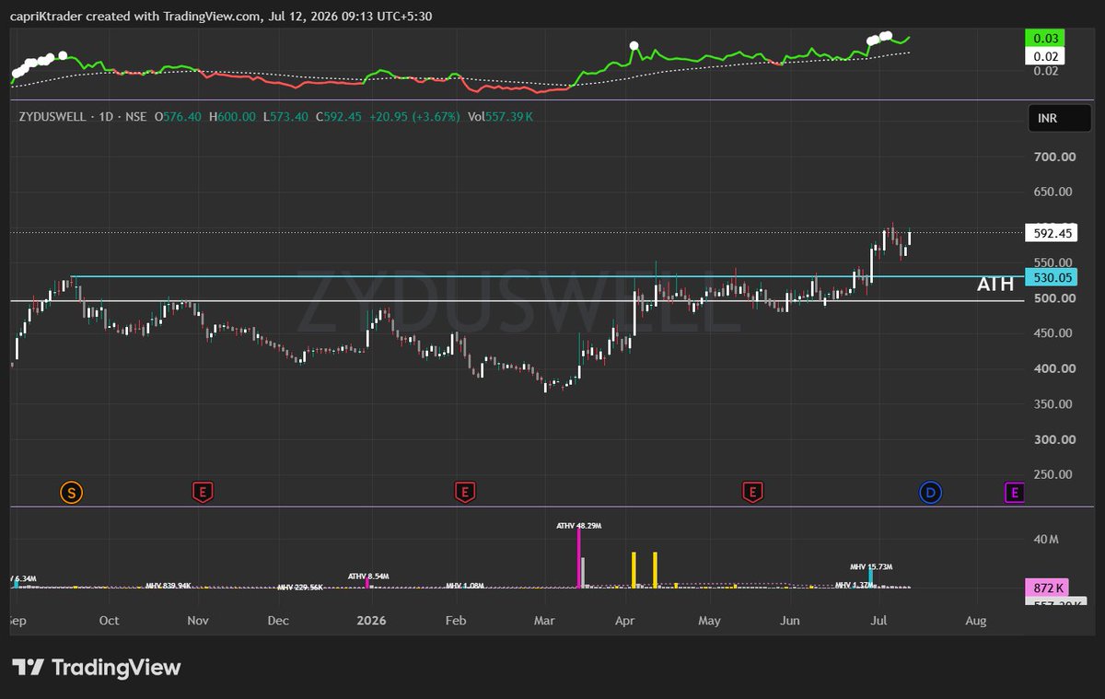The image size is (1105, 699).
Task: Click the MHV 1.08M volume label
Action: click(465, 586)
